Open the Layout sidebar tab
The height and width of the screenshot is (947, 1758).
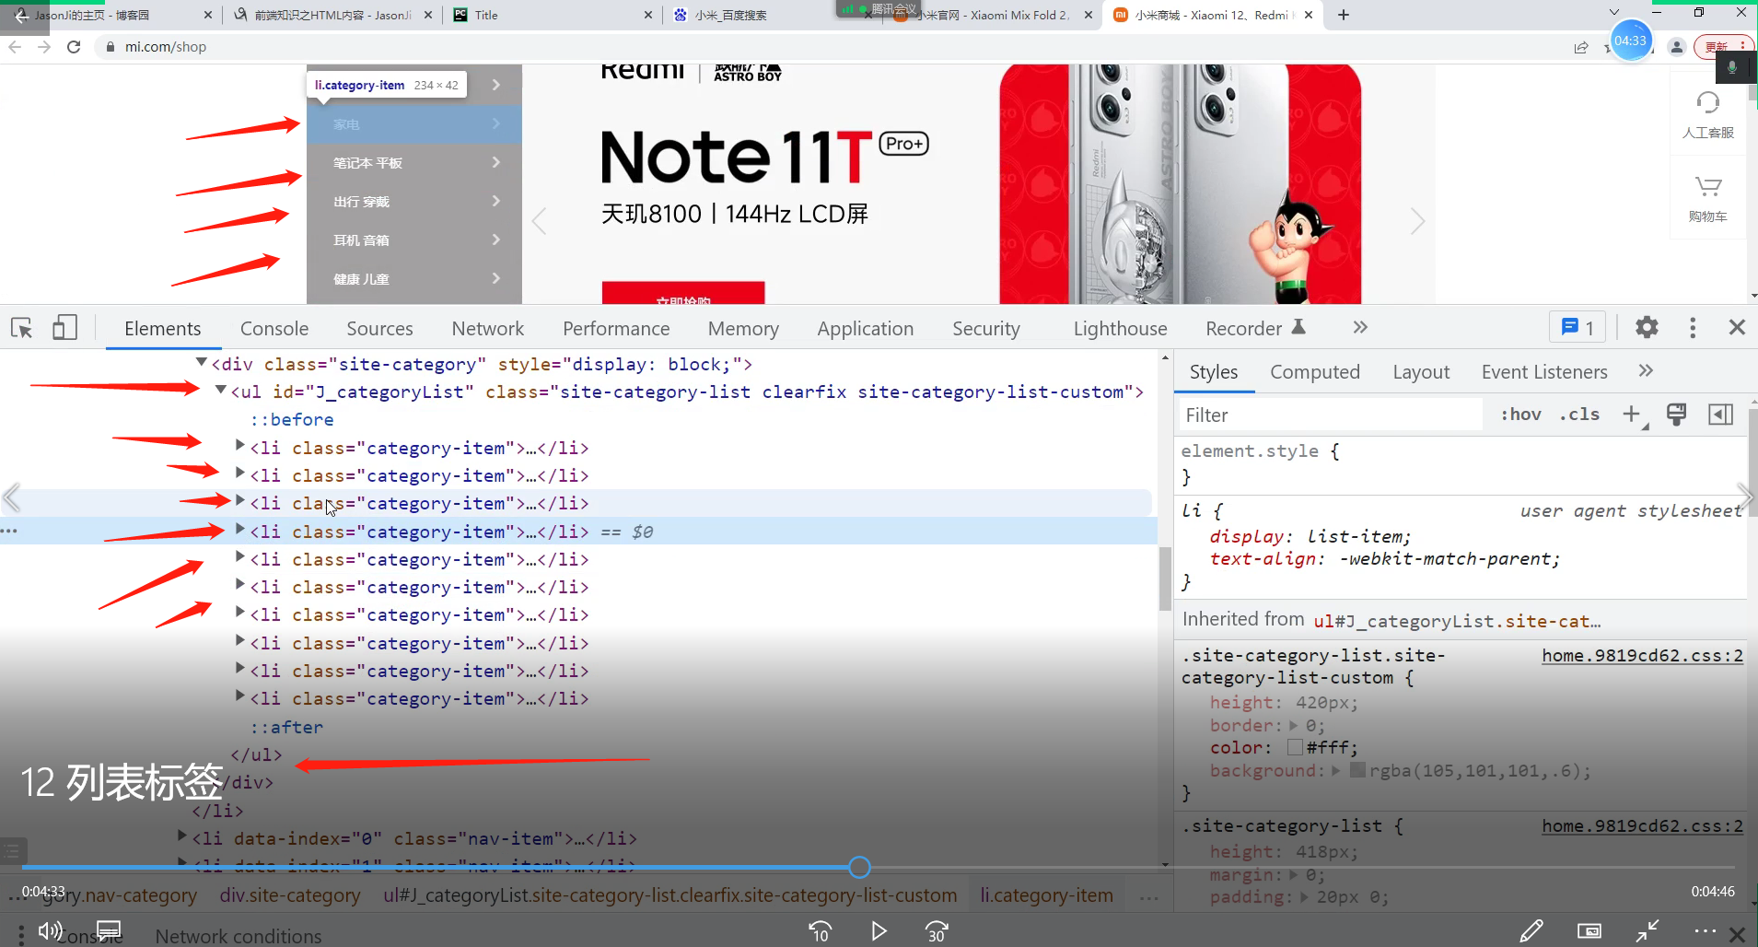[x=1421, y=372]
